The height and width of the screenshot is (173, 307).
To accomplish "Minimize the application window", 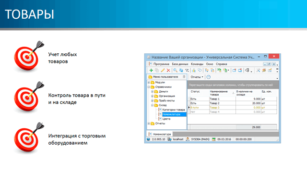I will click(x=259, y=57).
